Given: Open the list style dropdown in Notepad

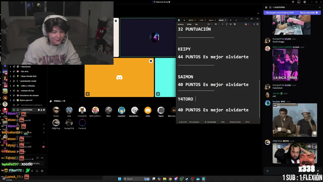Looking at the screenshot, I should click(217, 24).
